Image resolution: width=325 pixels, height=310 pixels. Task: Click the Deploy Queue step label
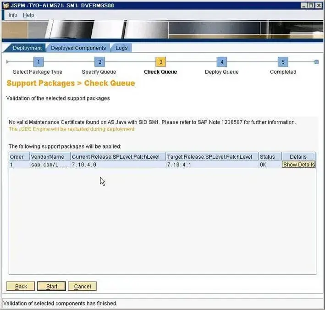tap(221, 72)
